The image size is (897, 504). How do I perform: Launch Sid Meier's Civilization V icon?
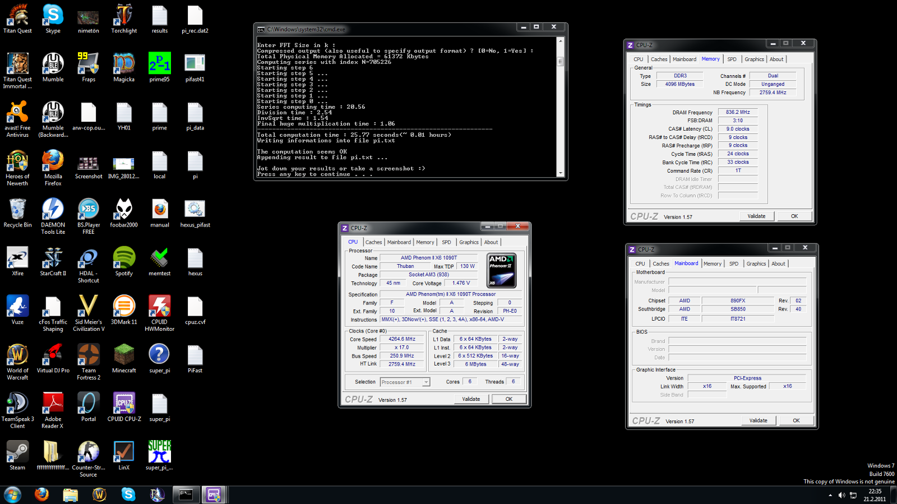coord(89,313)
